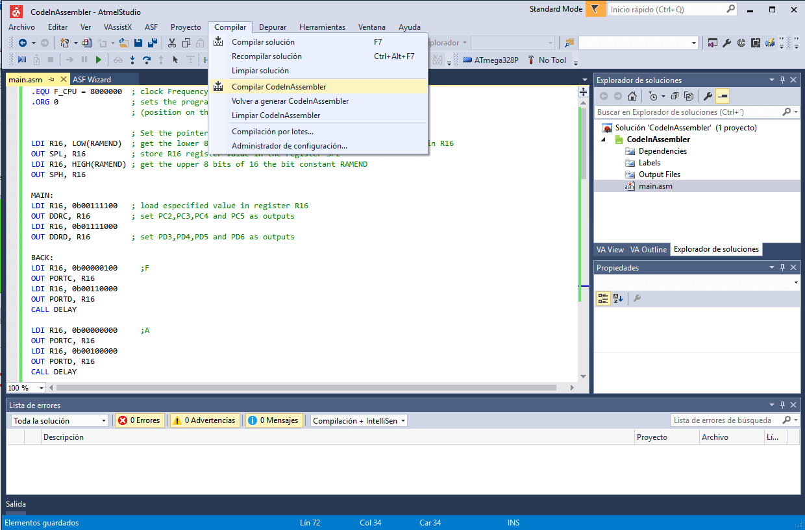
Task: Click the Alphabetical sort icon in Propiedades
Action: click(x=617, y=298)
